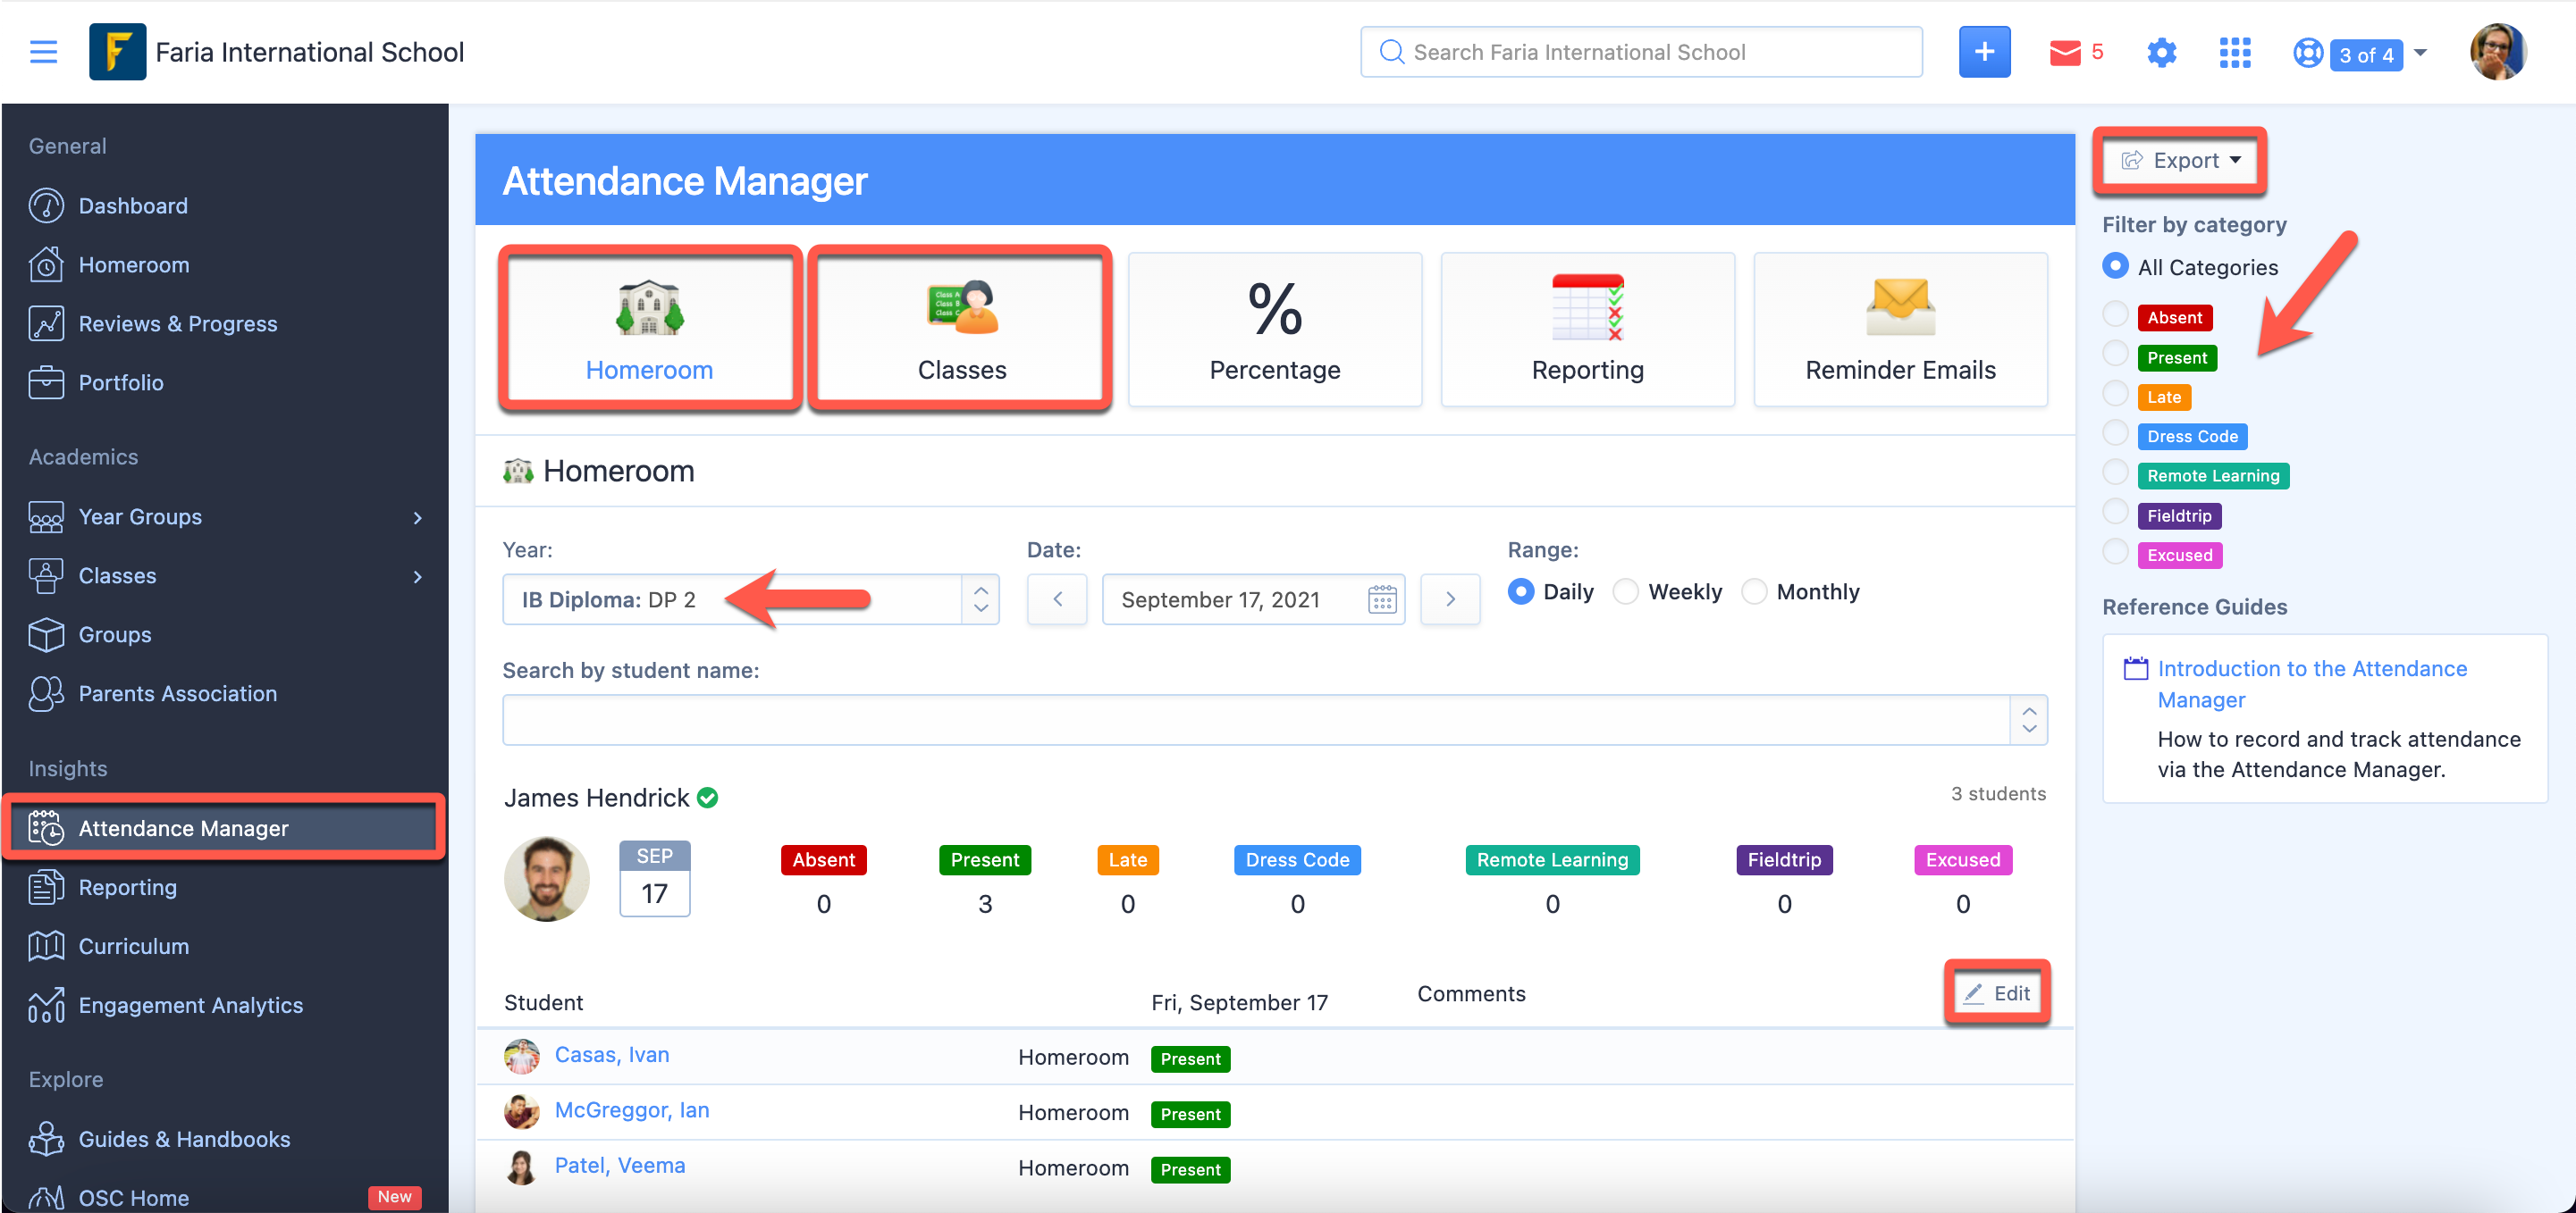
Task: Open the mail inbox envelope icon
Action: [2064, 52]
